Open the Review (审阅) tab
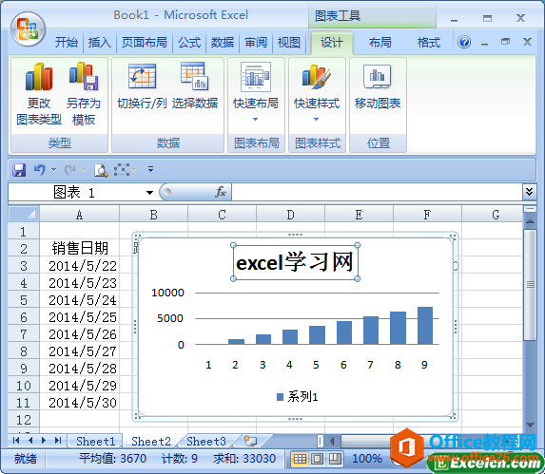The image size is (545, 474). click(256, 43)
